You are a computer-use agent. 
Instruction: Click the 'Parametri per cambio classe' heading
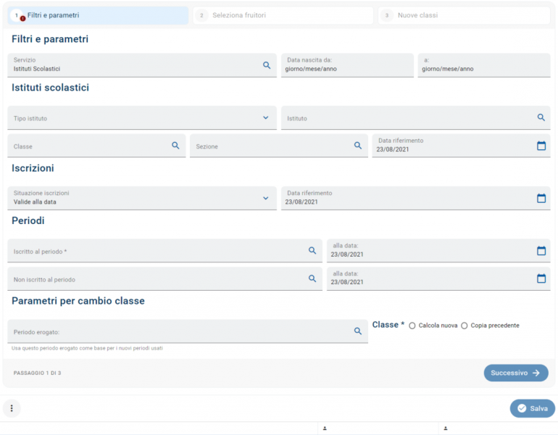tap(78, 301)
